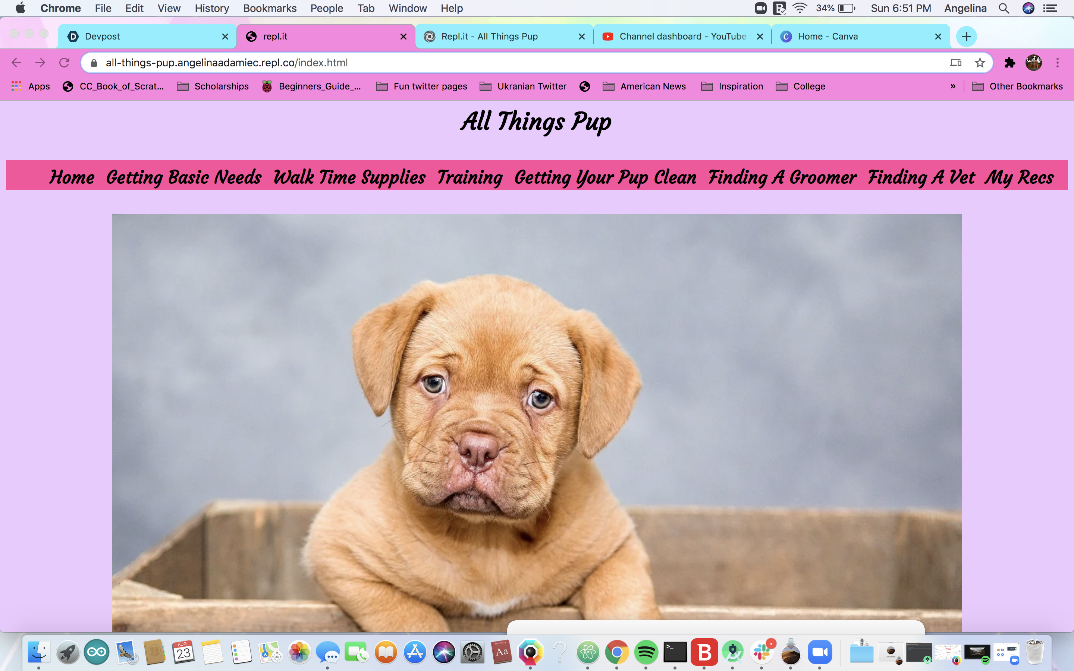
Task: Open the Bookmarks menu in the menu bar
Action: pyautogui.click(x=269, y=8)
